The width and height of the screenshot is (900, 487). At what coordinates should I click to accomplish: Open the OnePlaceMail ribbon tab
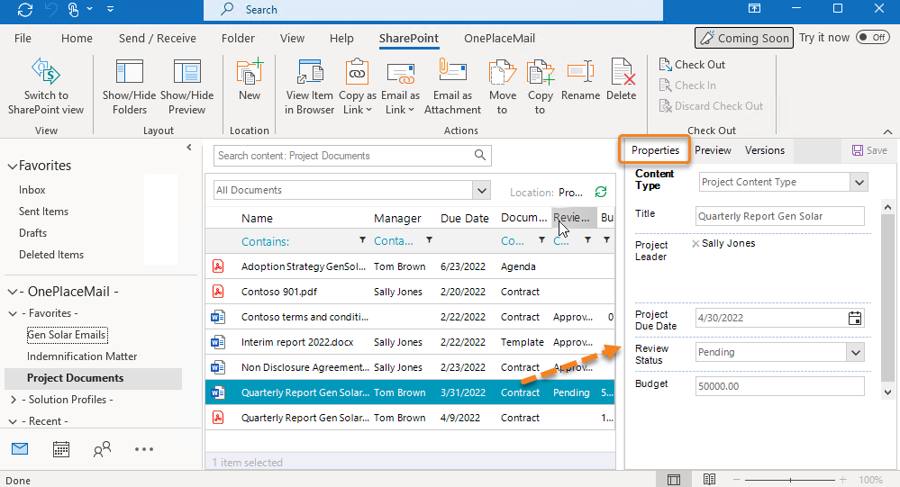[x=499, y=39]
